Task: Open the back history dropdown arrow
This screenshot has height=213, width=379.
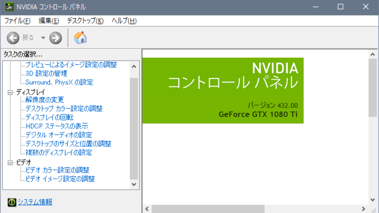Action: [x=43, y=38]
